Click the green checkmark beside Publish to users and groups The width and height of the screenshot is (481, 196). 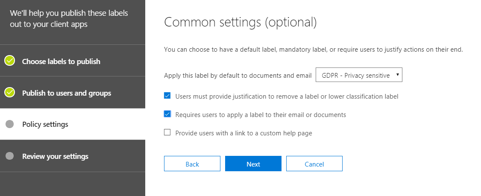(10, 93)
